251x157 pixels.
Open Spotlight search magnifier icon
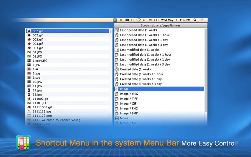195,20
